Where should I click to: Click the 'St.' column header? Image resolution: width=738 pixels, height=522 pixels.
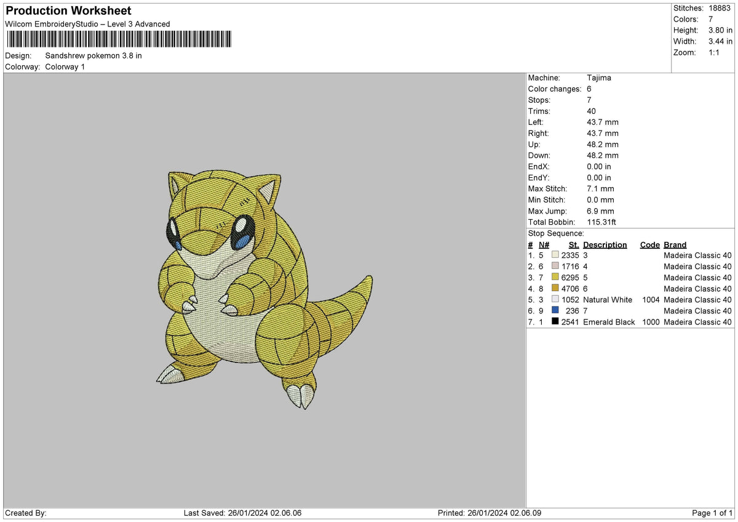(574, 245)
